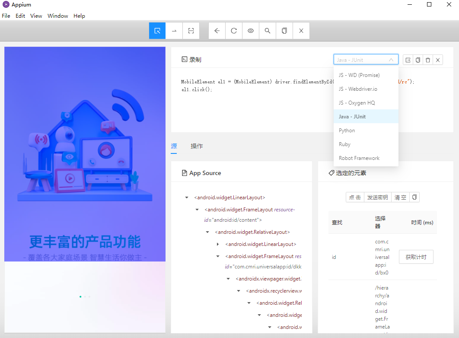Select JS - Oxygen HQ option
The width and height of the screenshot is (459, 338).
366,103
